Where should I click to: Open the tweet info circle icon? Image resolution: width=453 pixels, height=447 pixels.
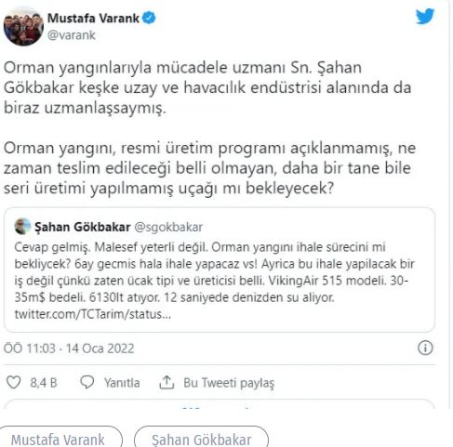click(x=425, y=348)
